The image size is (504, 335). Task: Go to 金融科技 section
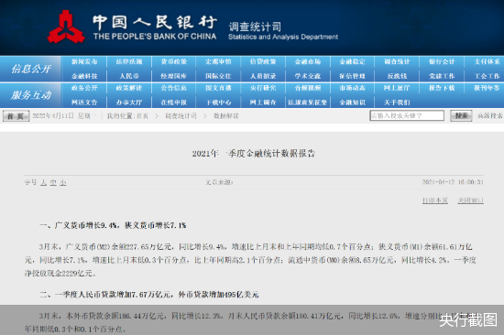pyautogui.click(x=84, y=76)
